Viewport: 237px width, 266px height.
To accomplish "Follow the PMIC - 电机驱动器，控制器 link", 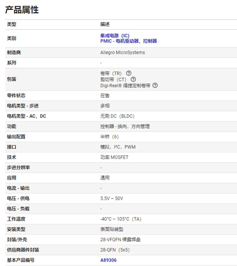I will pos(129,41).
